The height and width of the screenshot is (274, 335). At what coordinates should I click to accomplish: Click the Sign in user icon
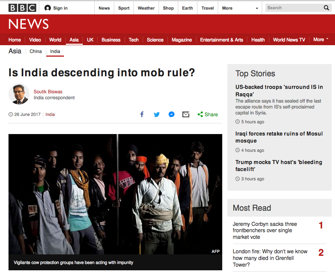point(47,8)
